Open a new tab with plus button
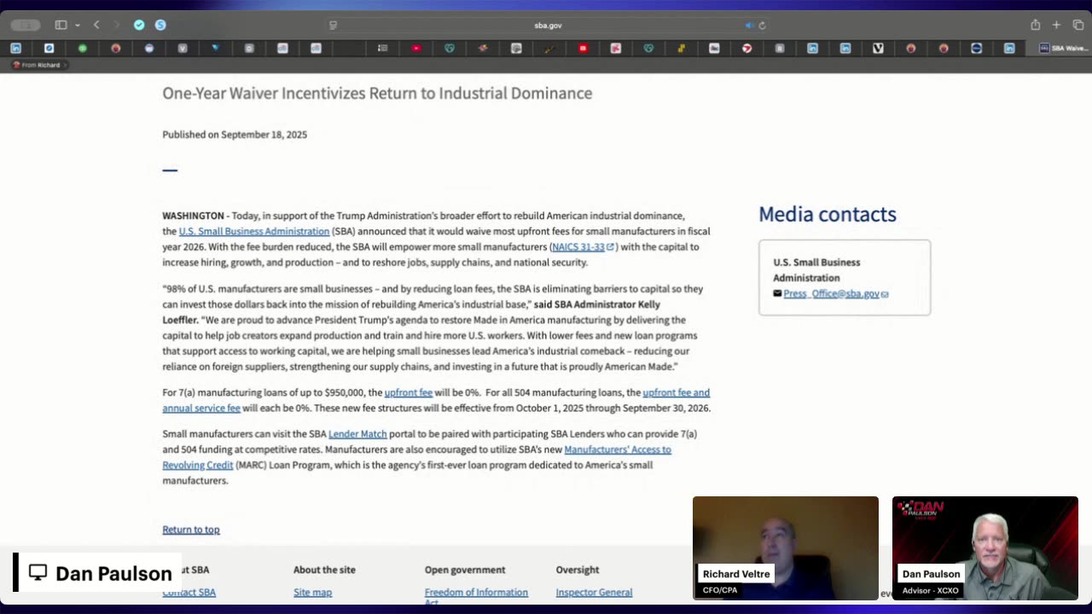The height and width of the screenshot is (614, 1092). click(1056, 25)
